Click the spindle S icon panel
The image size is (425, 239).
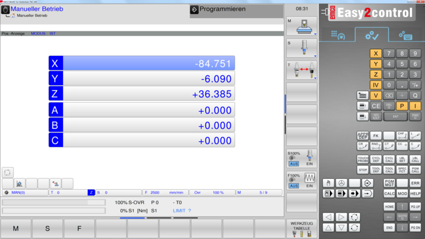(x=302, y=48)
